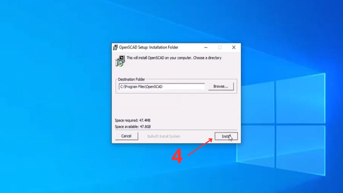Click the 'Space required: 47.4MB' text
The width and height of the screenshot is (343, 193).
[x=133, y=120]
